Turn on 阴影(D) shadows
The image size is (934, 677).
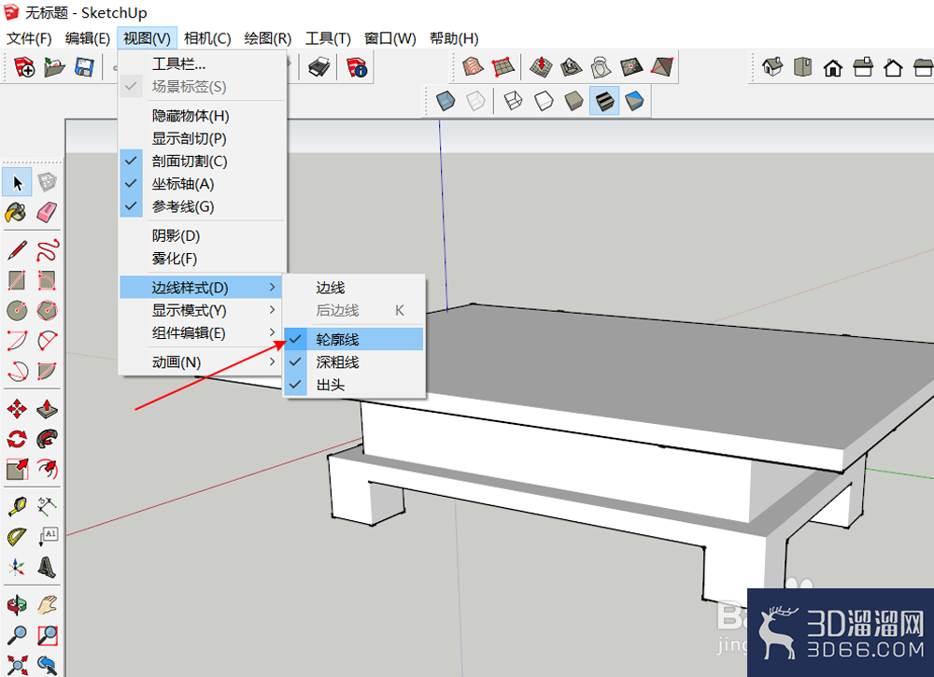(203, 236)
